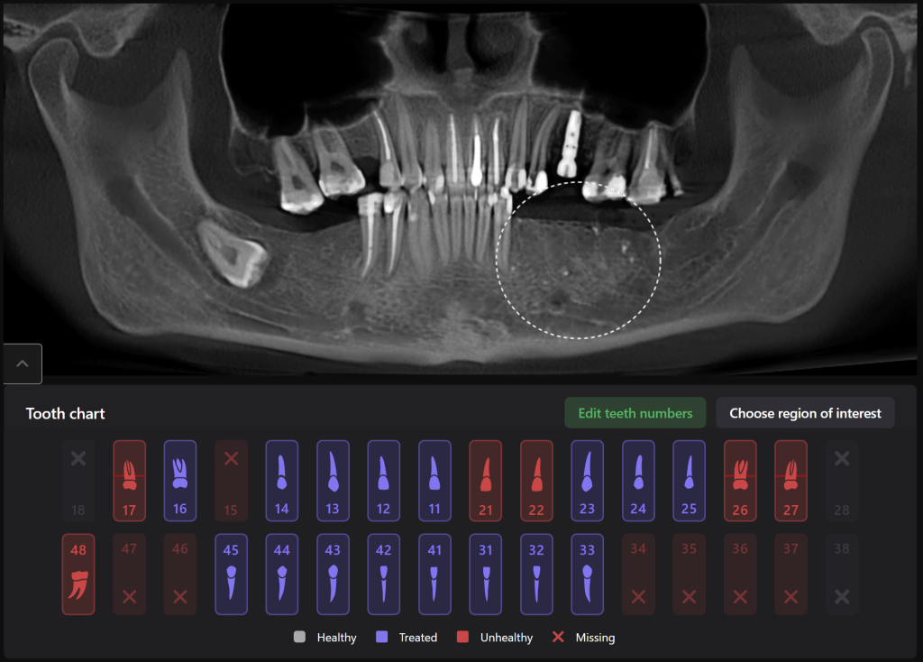The width and height of the screenshot is (923, 662).
Task: Select treated tooth 16 icon
Action: point(179,480)
